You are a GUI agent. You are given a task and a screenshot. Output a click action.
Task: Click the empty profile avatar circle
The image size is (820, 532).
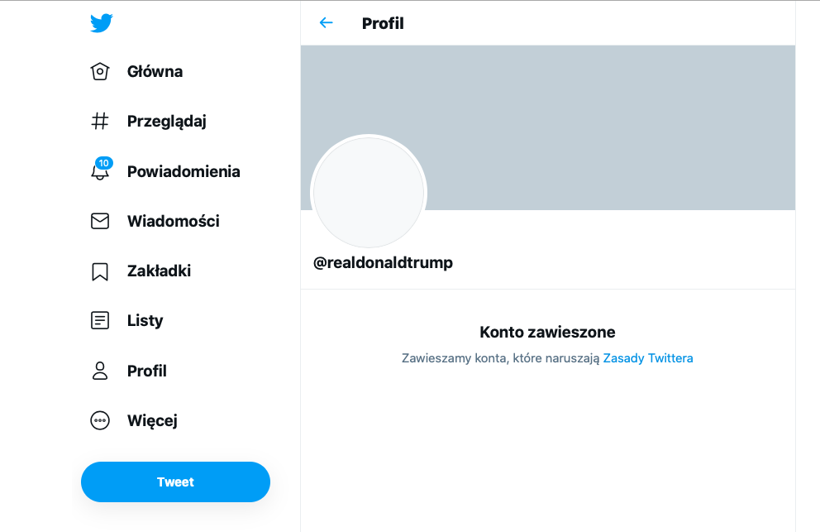point(368,192)
